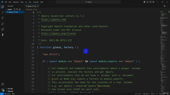Open the Go menu
The image size is (170, 95).
[26, 2]
